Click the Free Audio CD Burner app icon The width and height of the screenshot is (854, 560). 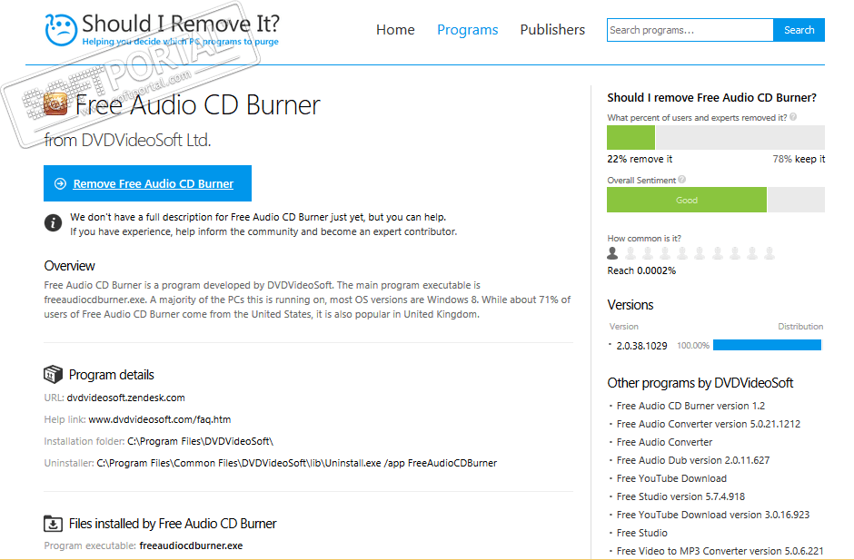point(56,104)
